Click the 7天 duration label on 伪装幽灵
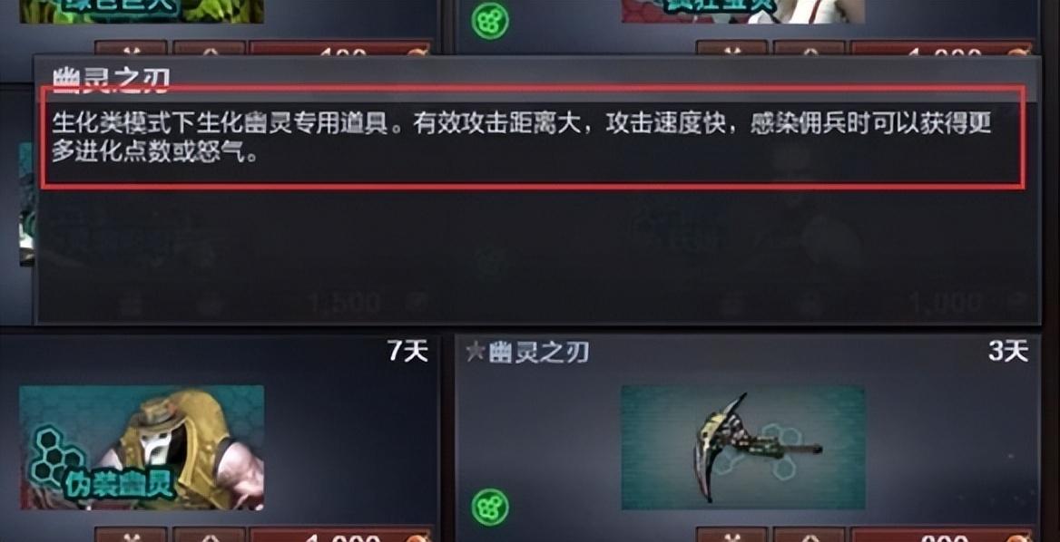This screenshot has height=542, width=1060. click(407, 351)
